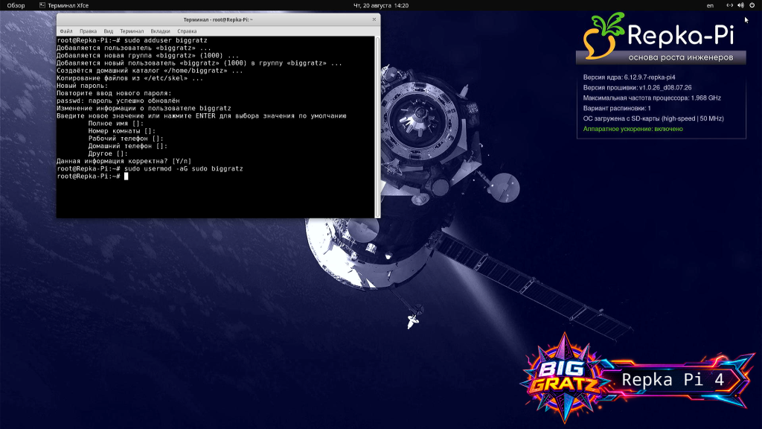This screenshot has height=429, width=762.
Task: Click 'Версия прошивки' desktop info line
Action: [637, 88]
